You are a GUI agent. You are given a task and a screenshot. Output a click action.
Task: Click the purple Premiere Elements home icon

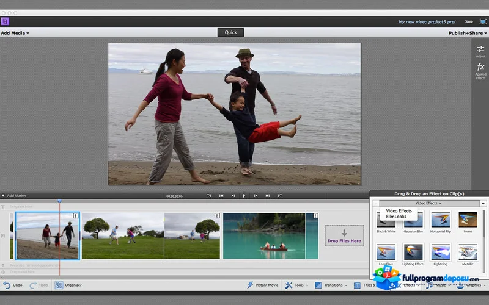(5, 21)
